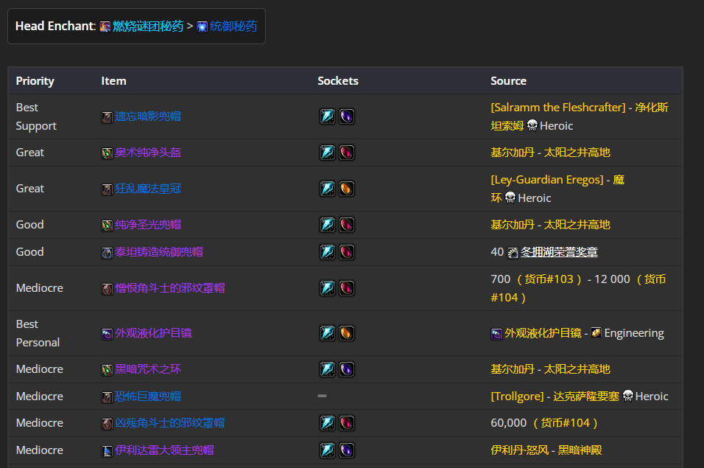Click the icon beside 泰坦铸造统御兜帽
The height and width of the screenshot is (468, 704).
click(x=107, y=253)
